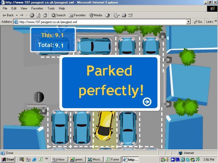
Task: Click the Edit page toolbar icon
Action: (x=130, y=15)
